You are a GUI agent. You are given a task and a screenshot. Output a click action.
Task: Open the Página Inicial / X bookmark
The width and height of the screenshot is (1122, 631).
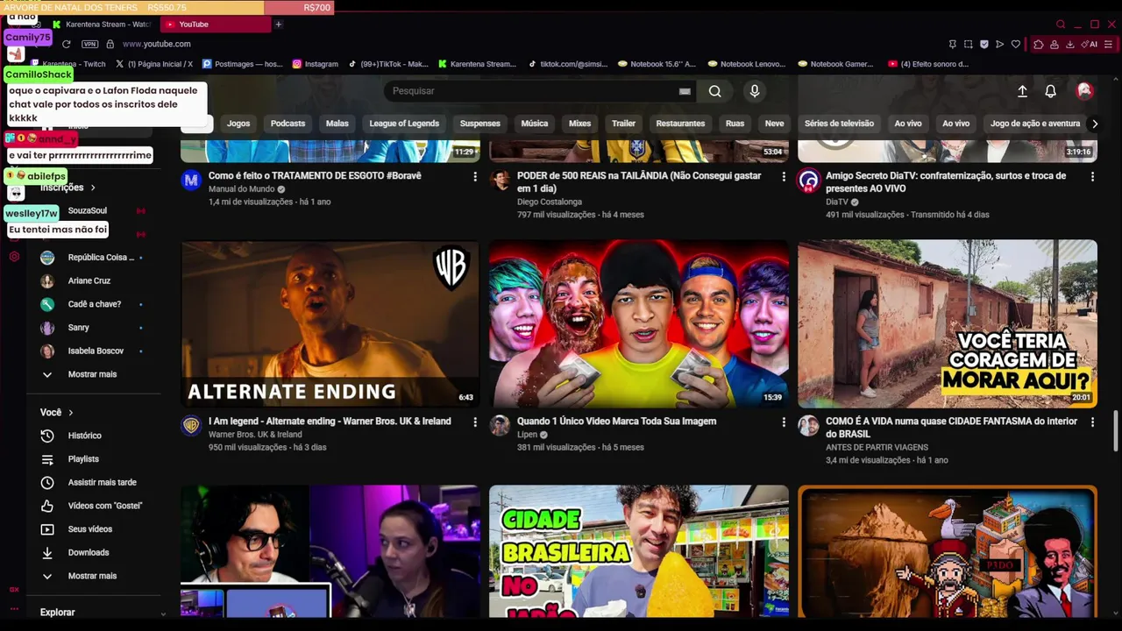tap(153, 64)
